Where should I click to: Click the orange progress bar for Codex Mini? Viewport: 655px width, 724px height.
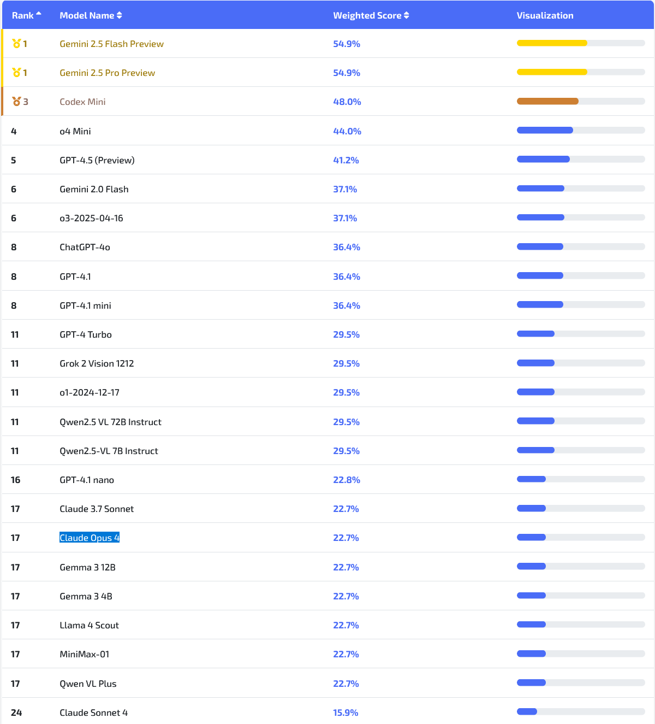pos(547,101)
